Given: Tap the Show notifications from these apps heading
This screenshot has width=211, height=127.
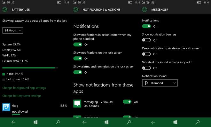Looking at the screenshot, I should coord(103,88).
